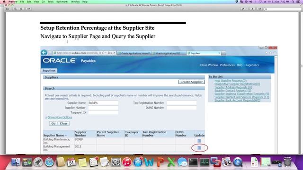Screen dimensions: 303x170
Task: Click the Rotate button in Preview toolbar
Action: (x=252, y=9)
